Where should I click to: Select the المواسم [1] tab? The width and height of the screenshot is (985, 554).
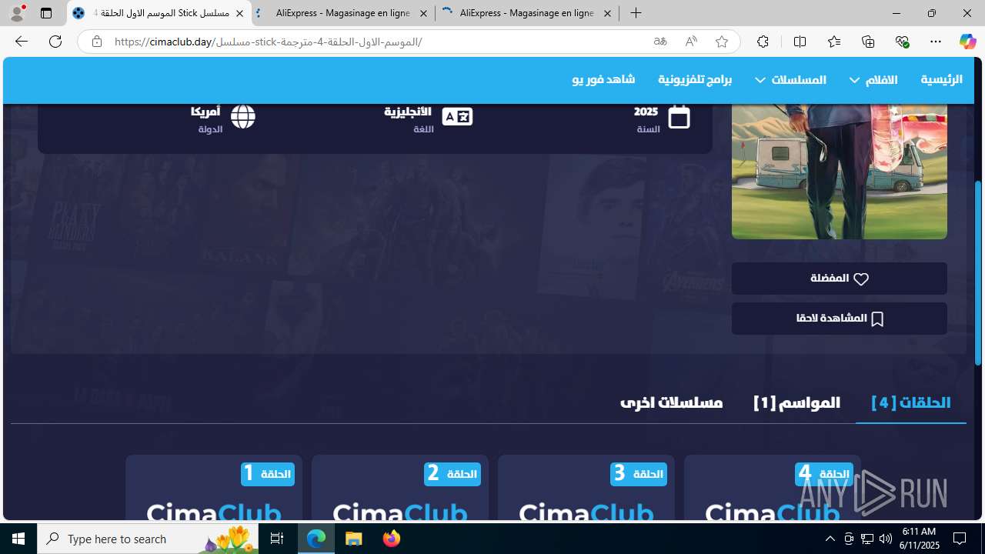tap(796, 402)
